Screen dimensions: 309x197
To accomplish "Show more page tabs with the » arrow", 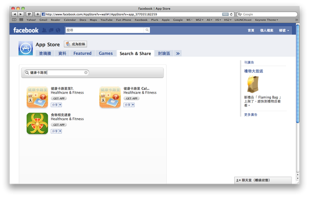I will click(178, 53).
